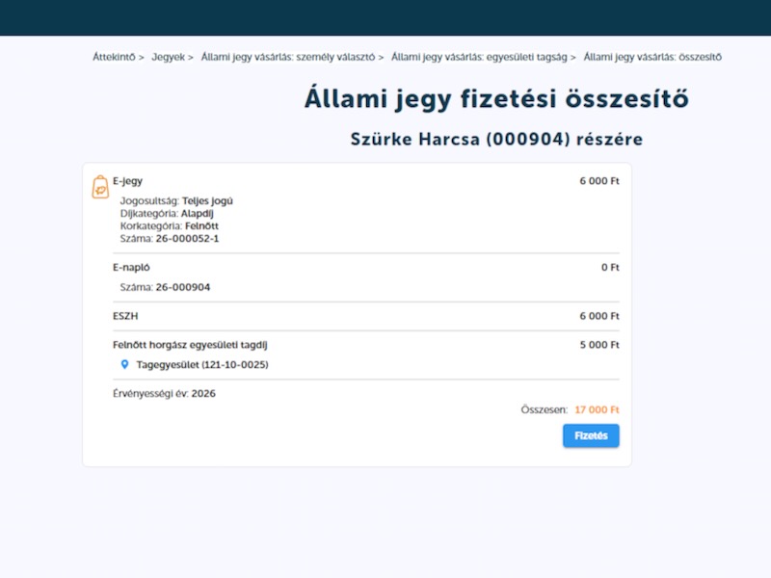
Task: Click the 5 000 Ft membership fee
Action: [x=598, y=344]
